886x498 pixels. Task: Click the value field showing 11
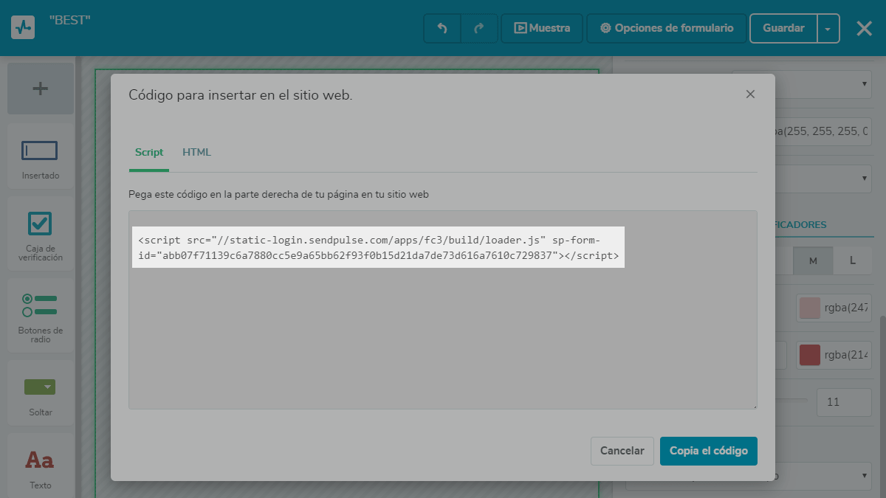pyautogui.click(x=845, y=403)
